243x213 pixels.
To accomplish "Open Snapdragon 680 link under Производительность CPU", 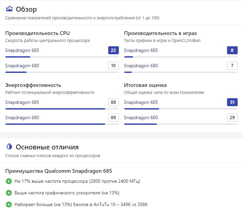I will point(22,66).
